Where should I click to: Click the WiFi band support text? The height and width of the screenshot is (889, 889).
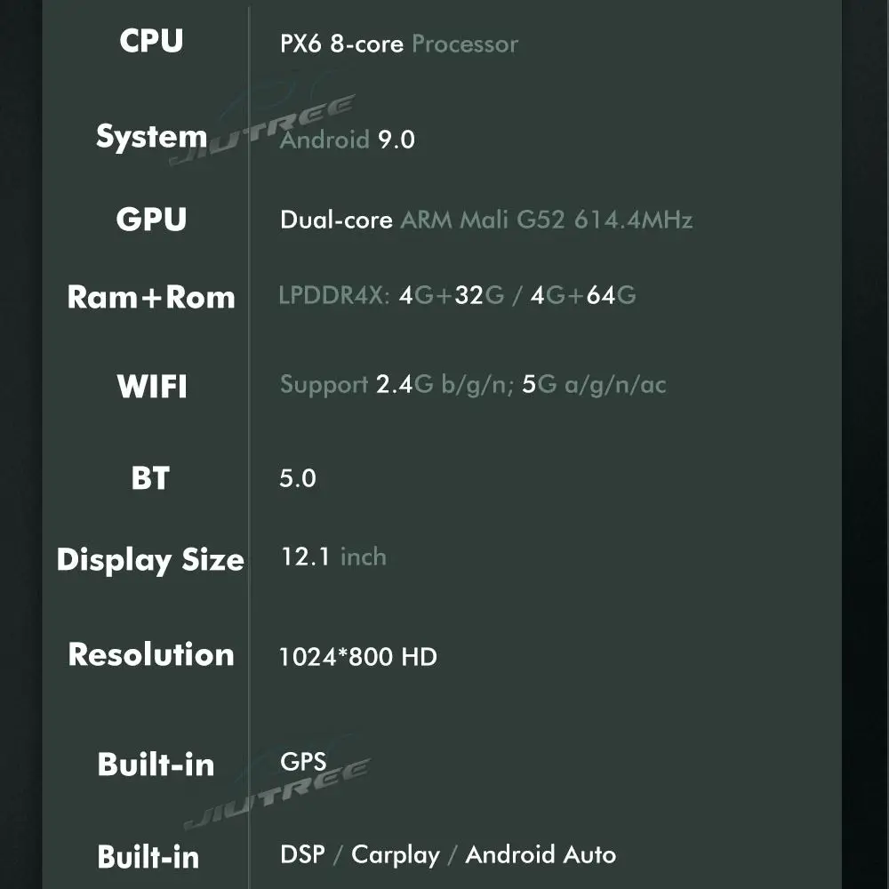473,385
